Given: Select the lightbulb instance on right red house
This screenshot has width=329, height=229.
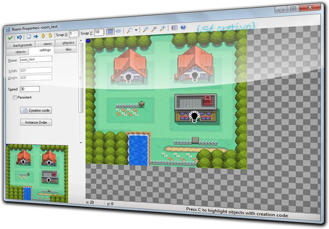Looking at the screenshot, I should tap(194, 76).
